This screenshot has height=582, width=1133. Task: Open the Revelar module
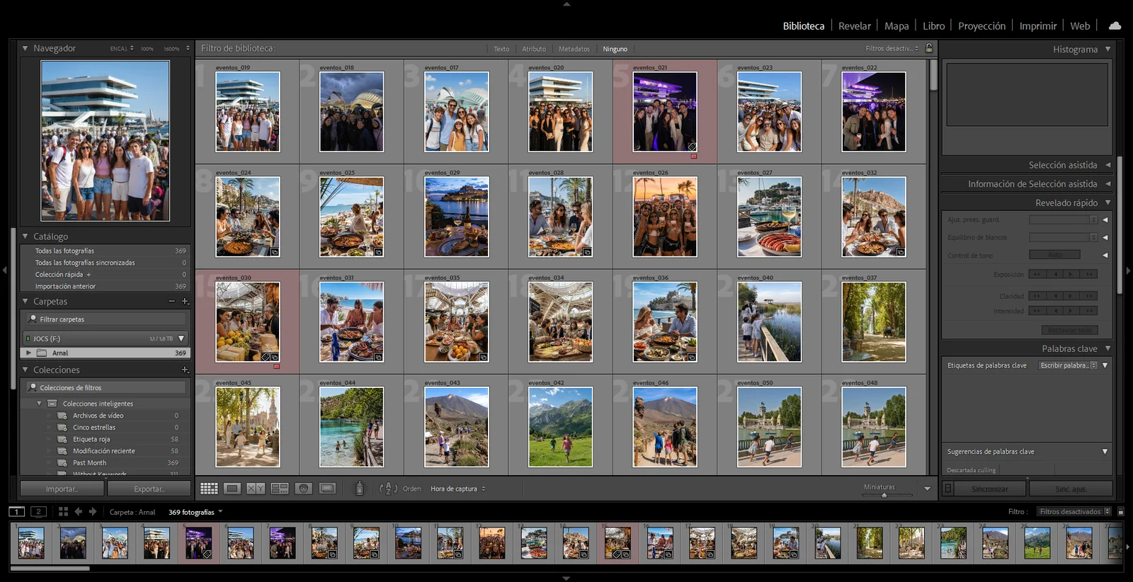855,26
